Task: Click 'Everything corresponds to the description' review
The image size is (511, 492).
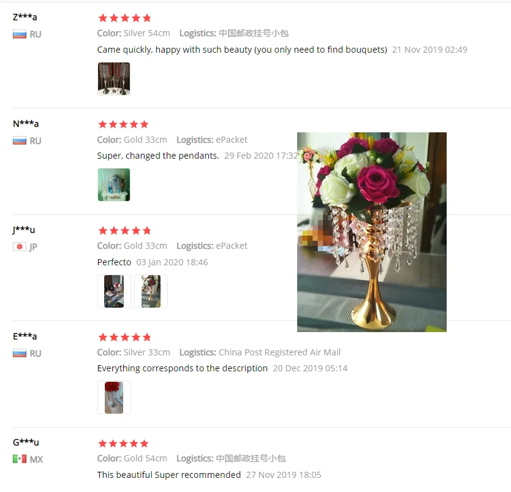Action: tap(182, 368)
